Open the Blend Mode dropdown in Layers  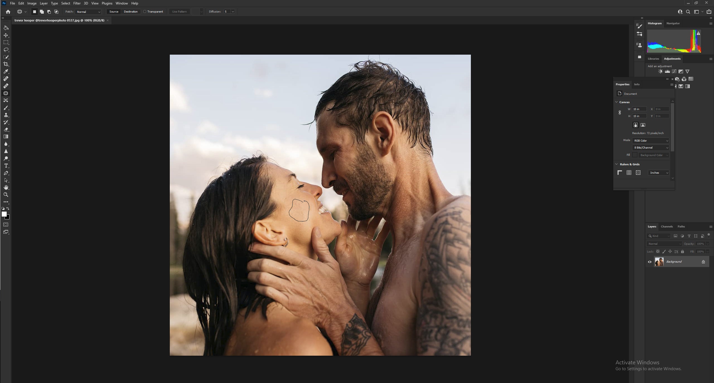click(x=664, y=244)
